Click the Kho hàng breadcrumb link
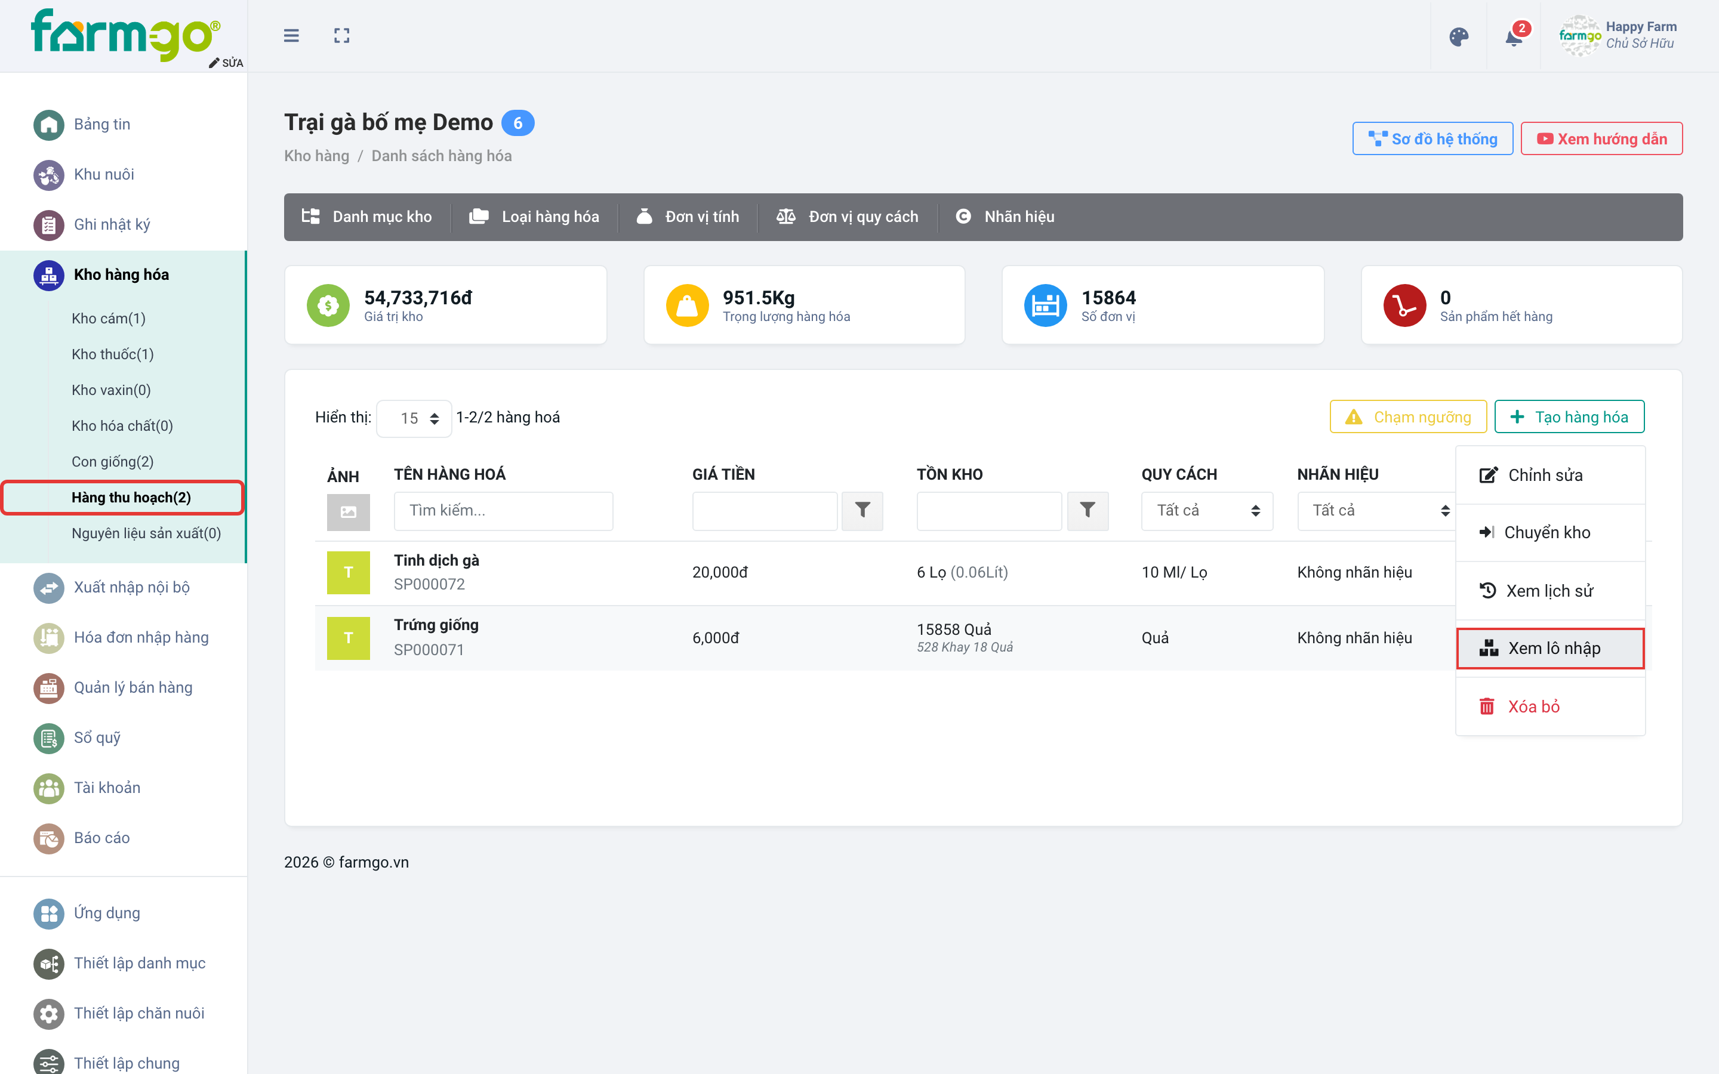1719x1074 pixels. 317,156
